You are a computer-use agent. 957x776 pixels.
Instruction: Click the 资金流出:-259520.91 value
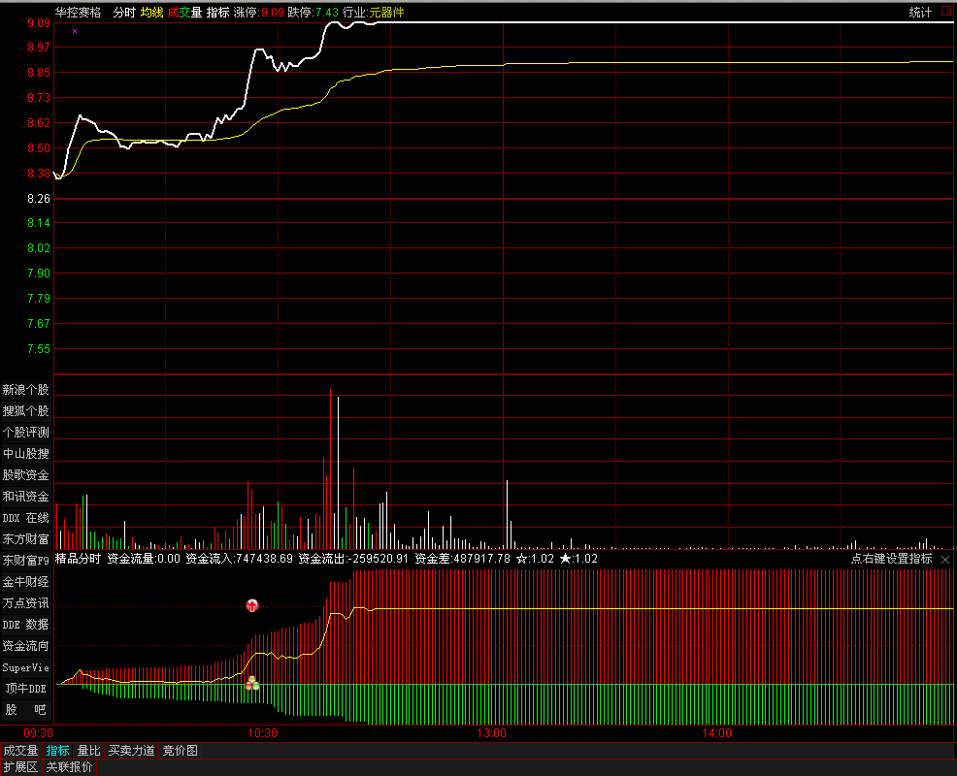pyautogui.click(x=353, y=559)
